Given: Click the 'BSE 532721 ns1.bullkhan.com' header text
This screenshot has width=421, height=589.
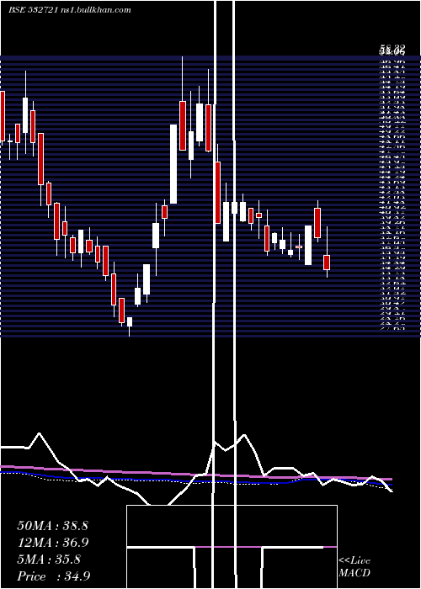Looking at the screenshot, I should pyautogui.click(x=70, y=10).
